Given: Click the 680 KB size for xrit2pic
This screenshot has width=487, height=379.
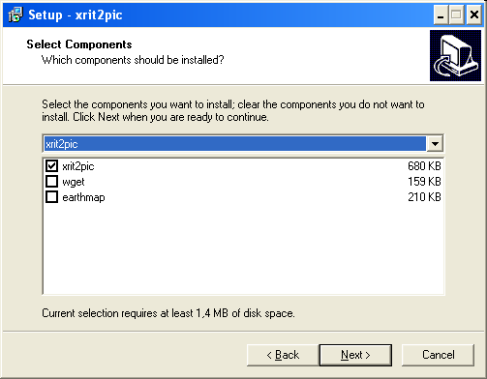Looking at the screenshot, I should coord(424,166).
